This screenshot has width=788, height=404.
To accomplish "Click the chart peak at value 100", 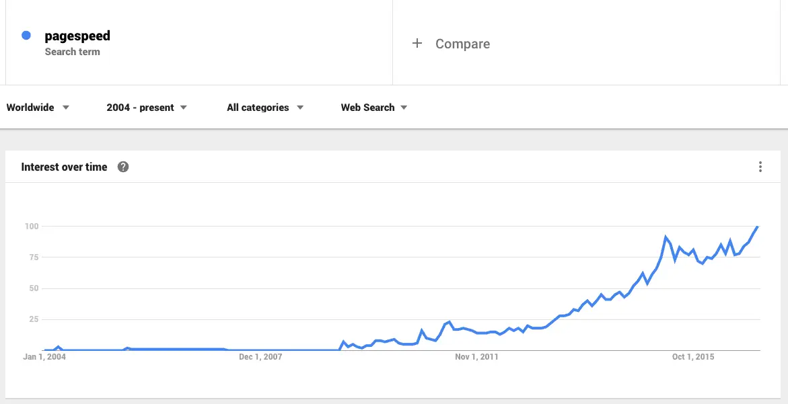I will click(x=757, y=227).
